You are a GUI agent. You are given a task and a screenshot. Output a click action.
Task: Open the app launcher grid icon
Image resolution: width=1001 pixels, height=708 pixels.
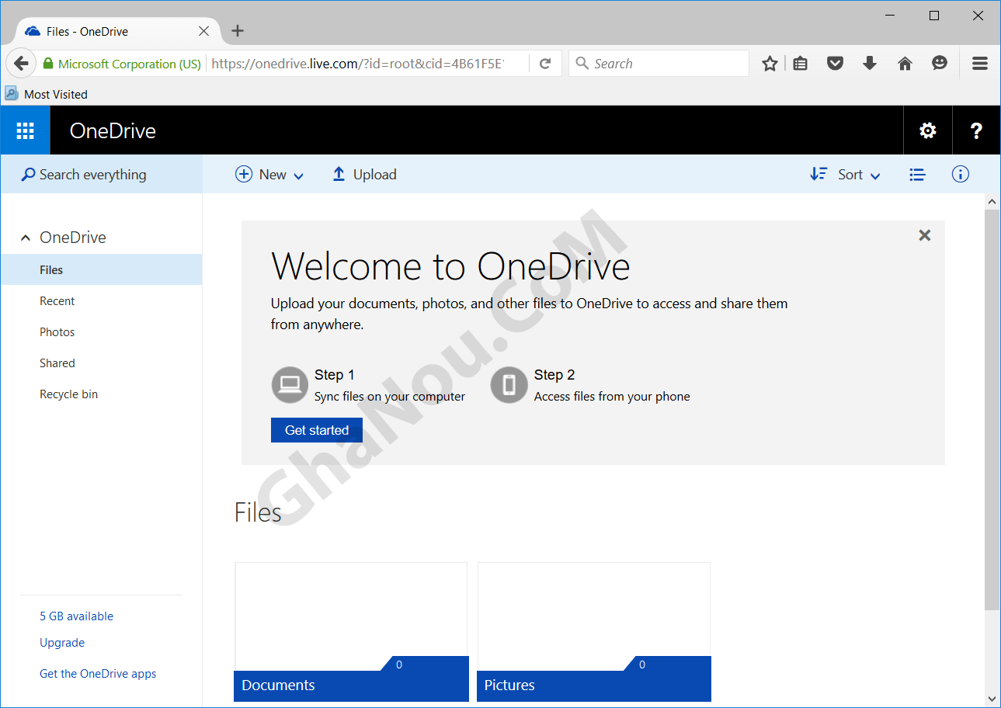pyautogui.click(x=25, y=130)
